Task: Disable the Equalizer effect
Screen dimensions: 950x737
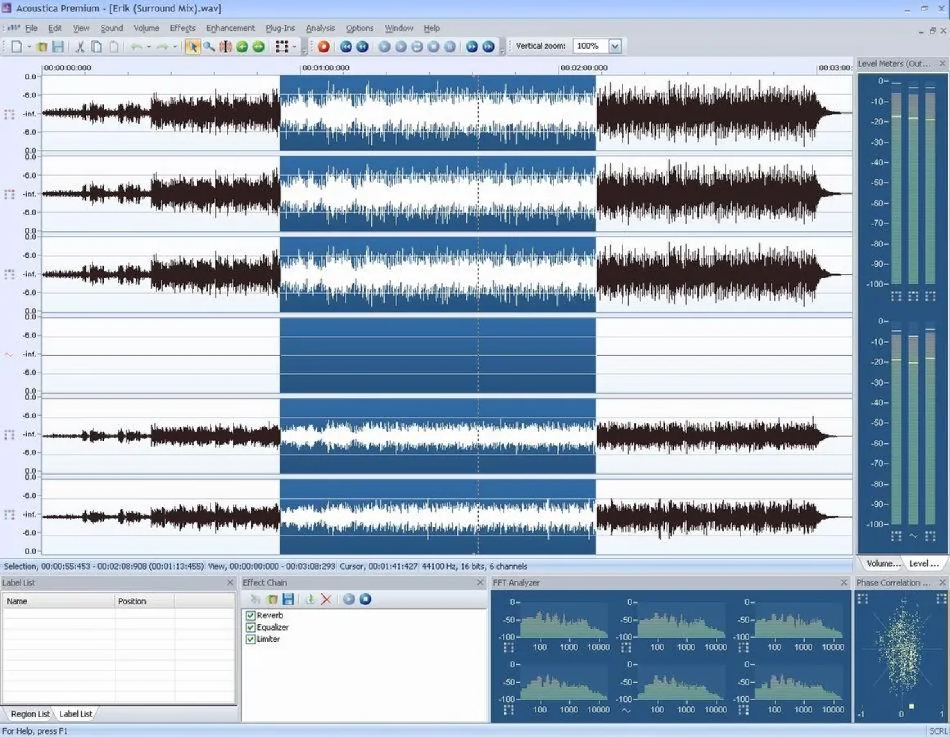Action: [250, 626]
